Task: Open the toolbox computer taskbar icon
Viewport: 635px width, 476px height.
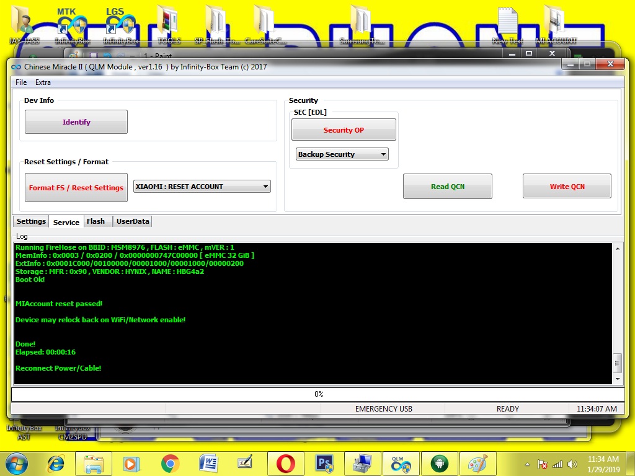Action: pos(362,464)
